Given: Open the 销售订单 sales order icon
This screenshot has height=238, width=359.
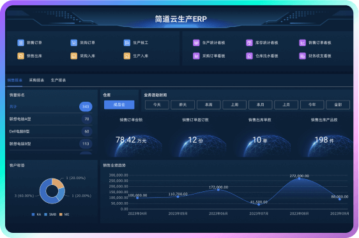Looking at the screenshot, I should (x=20, y=43).
